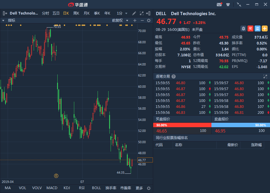270x193 pixels.
Task: Click the 15:59:55 46.86 trade row
Action: (x=182, y=107)
